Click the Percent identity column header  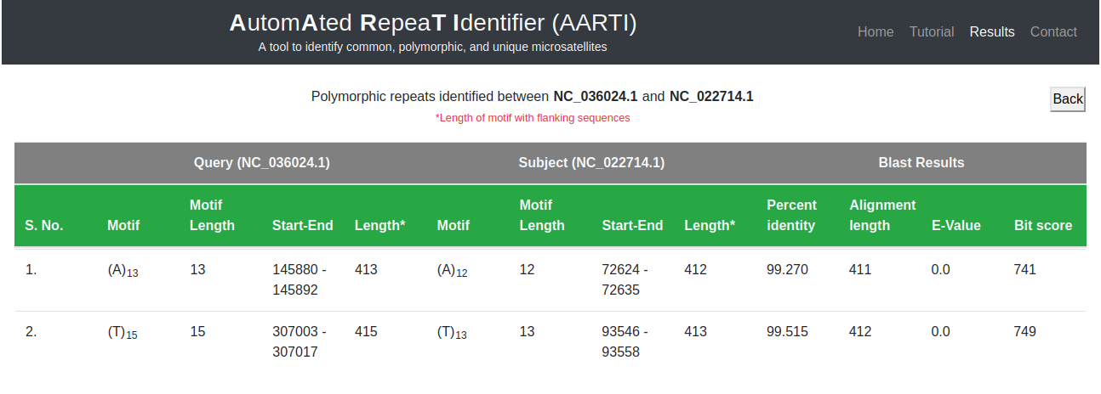tap(791, 216)
